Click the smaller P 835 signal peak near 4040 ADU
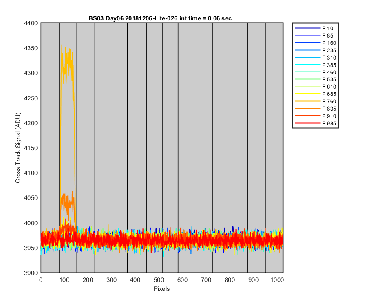 coord(67,202)
